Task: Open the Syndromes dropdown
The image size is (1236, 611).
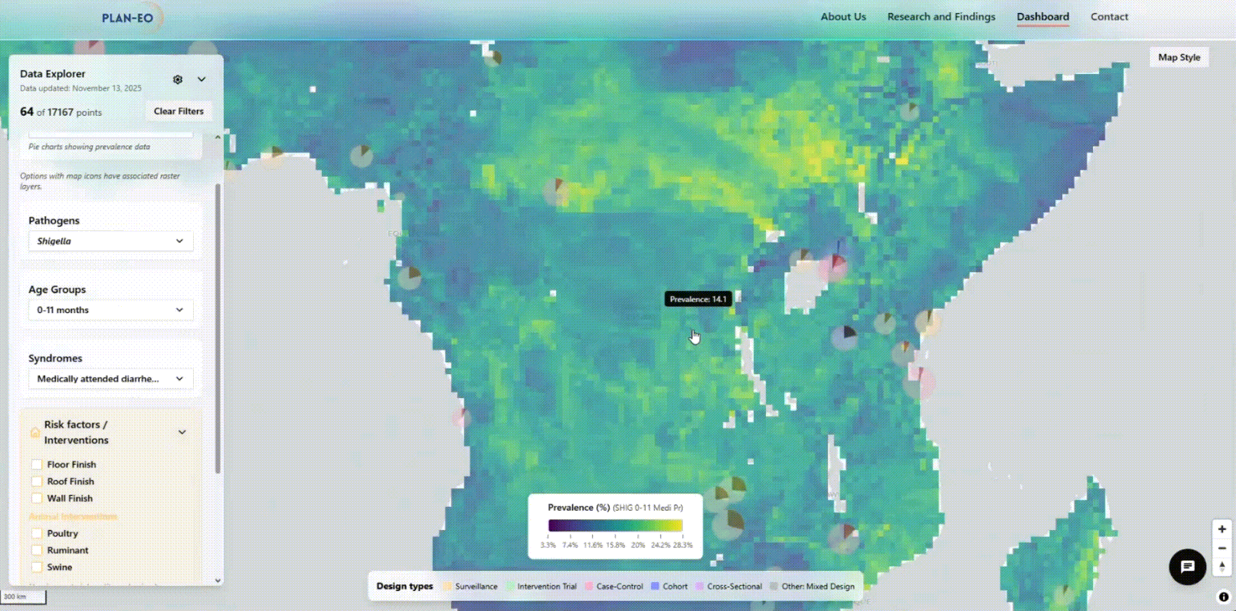Action: coord(111,379)
